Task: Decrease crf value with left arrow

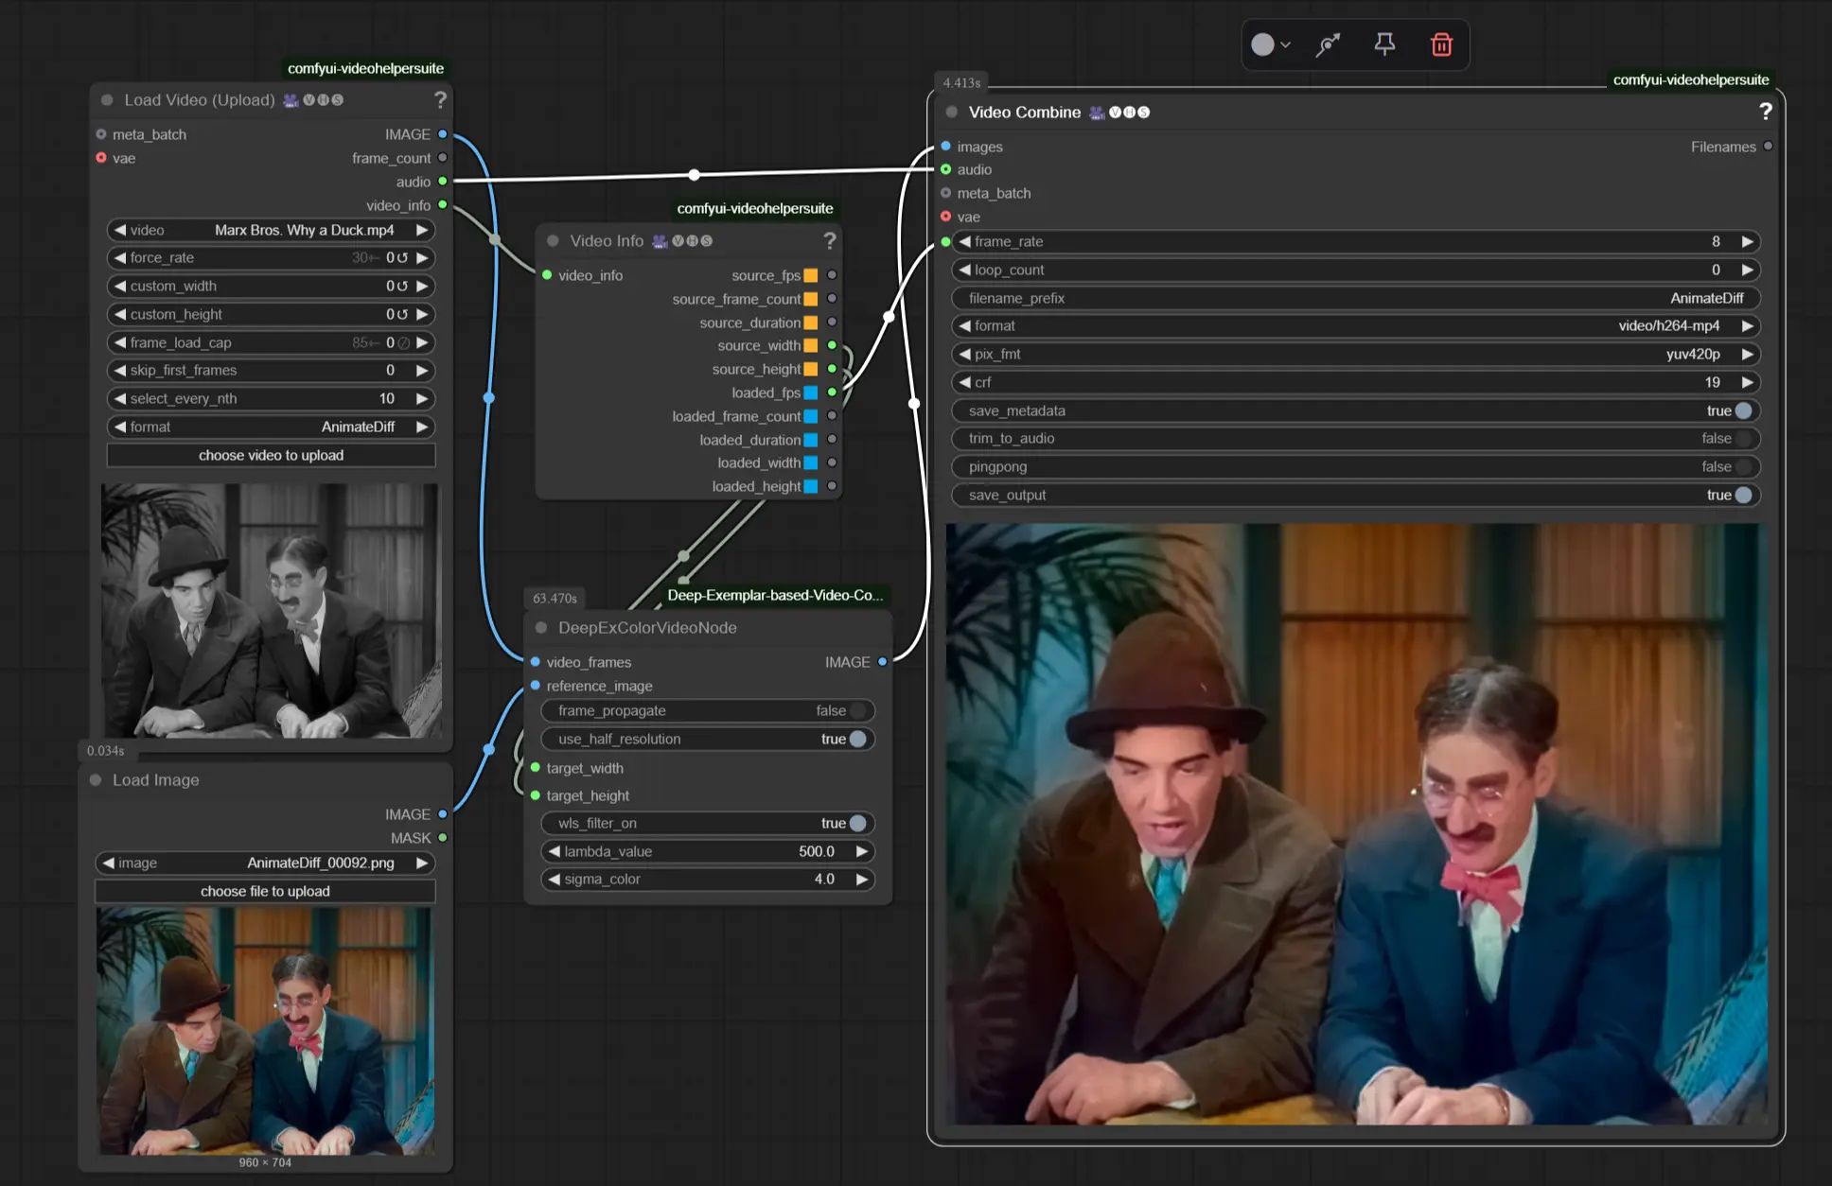Action: pyautogui.click(x=964, y=383)
